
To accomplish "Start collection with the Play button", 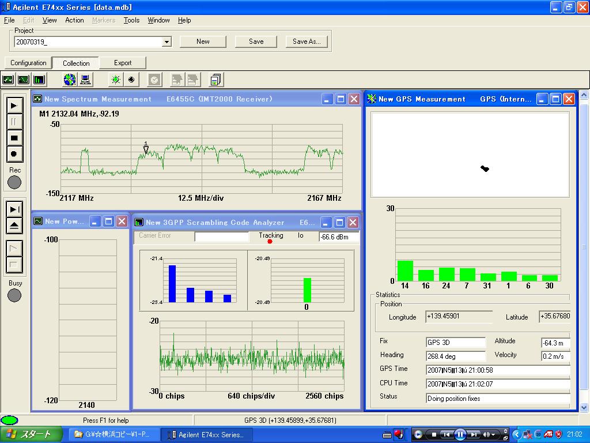I will point(14,106).
